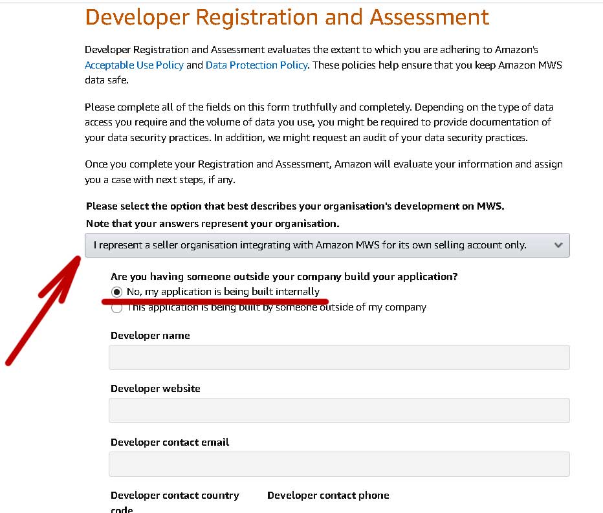This screenshot has height=513, width=603.
Task: Select the red arrow annotation
Action: click(43, 311)
